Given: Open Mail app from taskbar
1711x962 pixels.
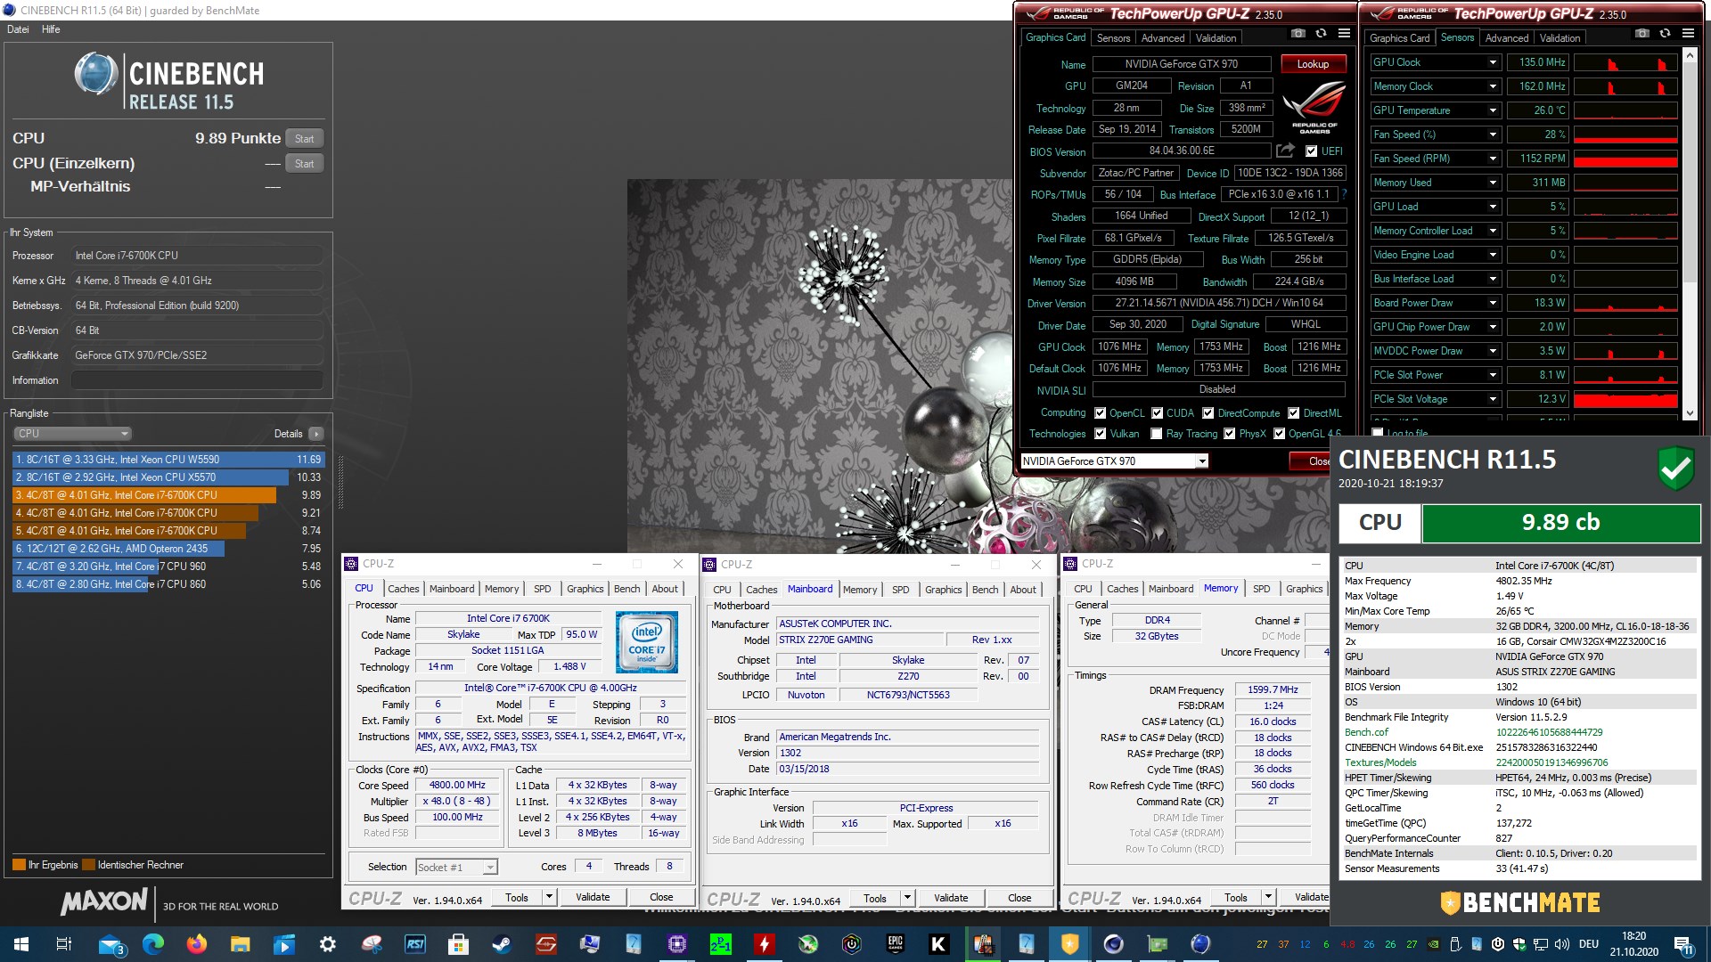Looking at the screenshot, I should 111,944.
